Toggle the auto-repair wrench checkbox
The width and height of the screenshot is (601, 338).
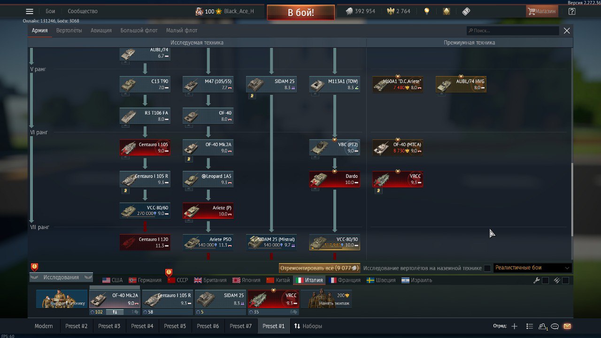pos(545,280)
